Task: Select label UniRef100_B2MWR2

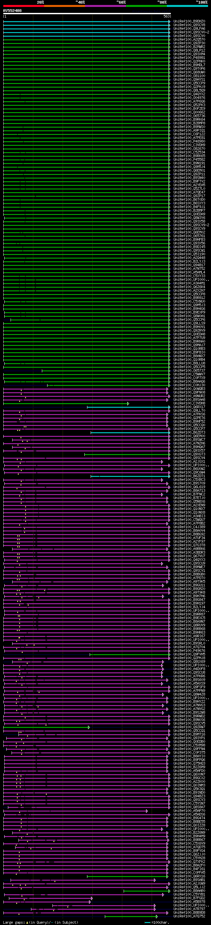Action: pyautogui.click(x=190, y=47)
